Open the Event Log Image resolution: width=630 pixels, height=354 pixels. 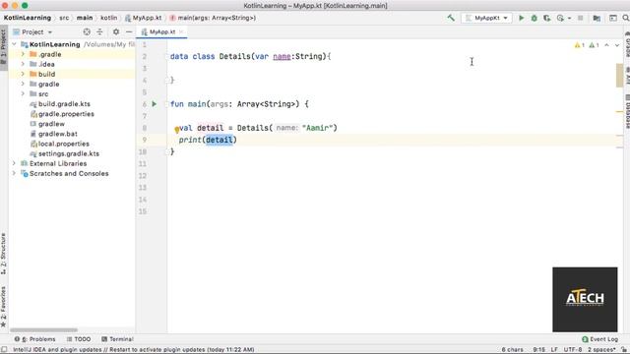click(599, 339)
